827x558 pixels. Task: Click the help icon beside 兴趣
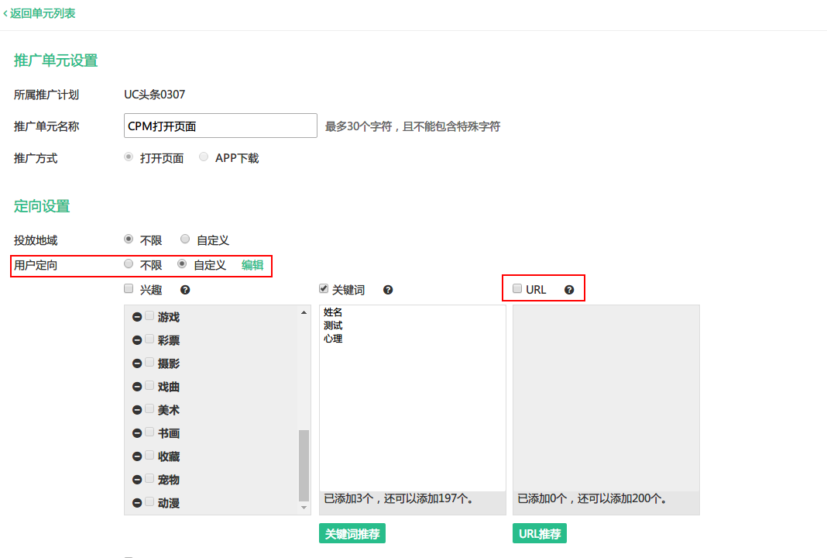185,290
